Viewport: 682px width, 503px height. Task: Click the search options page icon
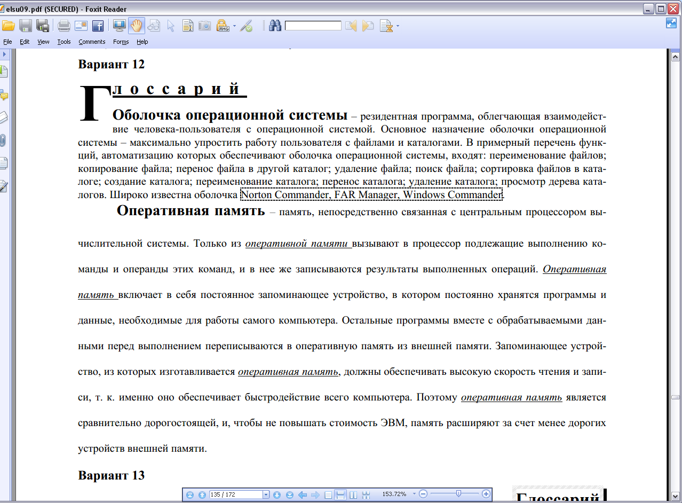(x=386, y=25)
